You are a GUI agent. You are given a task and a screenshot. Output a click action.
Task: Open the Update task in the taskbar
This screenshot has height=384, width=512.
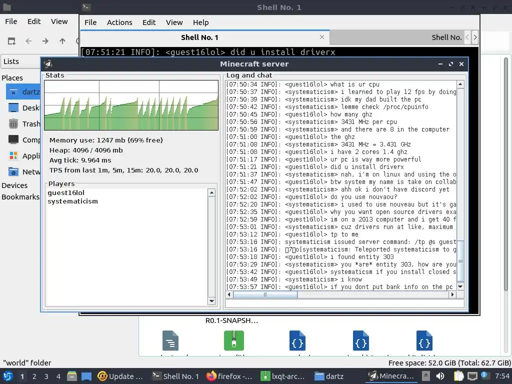tap(120, 376)
